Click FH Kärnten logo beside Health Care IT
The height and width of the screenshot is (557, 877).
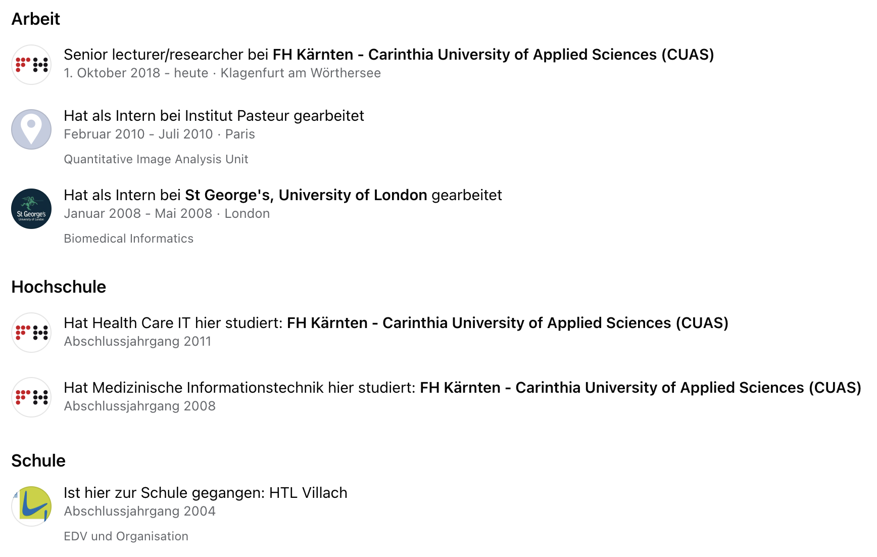pyautogui.click(x=31, y=333)
